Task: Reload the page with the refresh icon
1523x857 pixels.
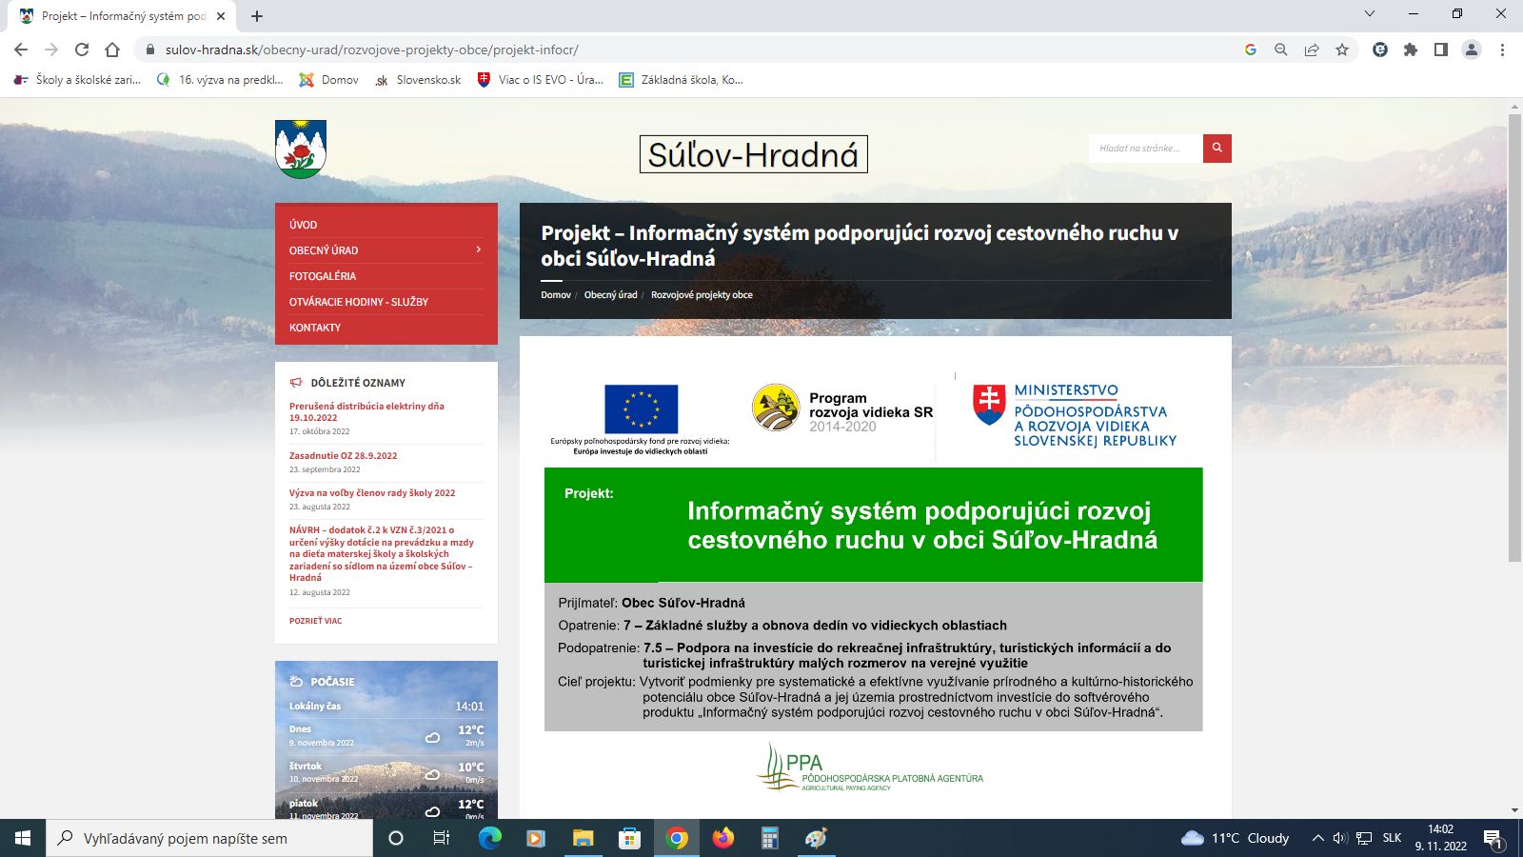Action: click(82, 50)
